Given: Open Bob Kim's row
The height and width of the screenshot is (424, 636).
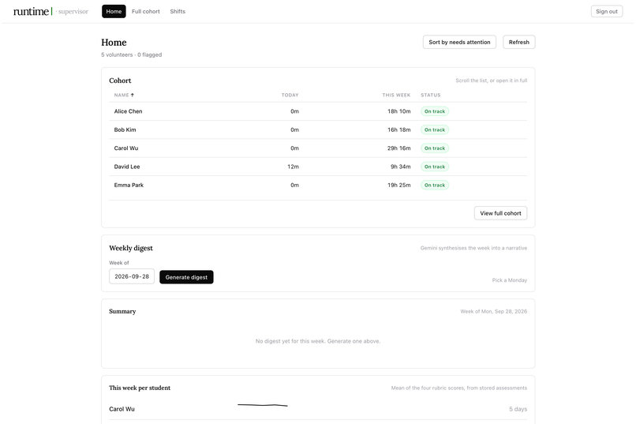Looking at the screenshot, I should coord(318,129).
